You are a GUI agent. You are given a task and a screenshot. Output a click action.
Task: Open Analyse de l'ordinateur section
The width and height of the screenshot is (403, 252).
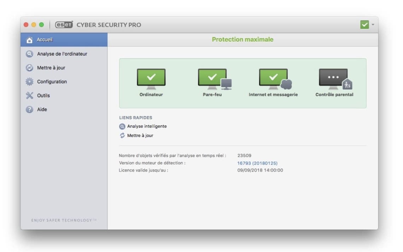tap(64, 54)
